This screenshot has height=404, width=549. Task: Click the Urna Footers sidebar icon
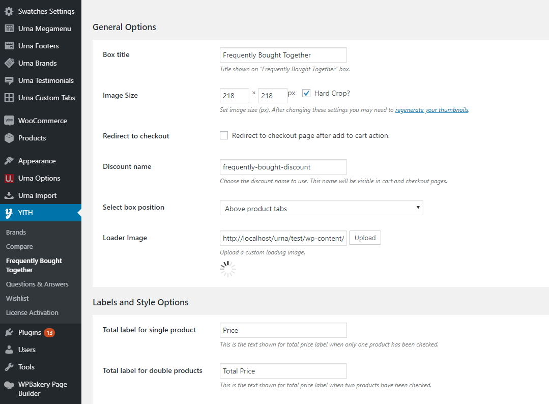(x=9, y=45)
